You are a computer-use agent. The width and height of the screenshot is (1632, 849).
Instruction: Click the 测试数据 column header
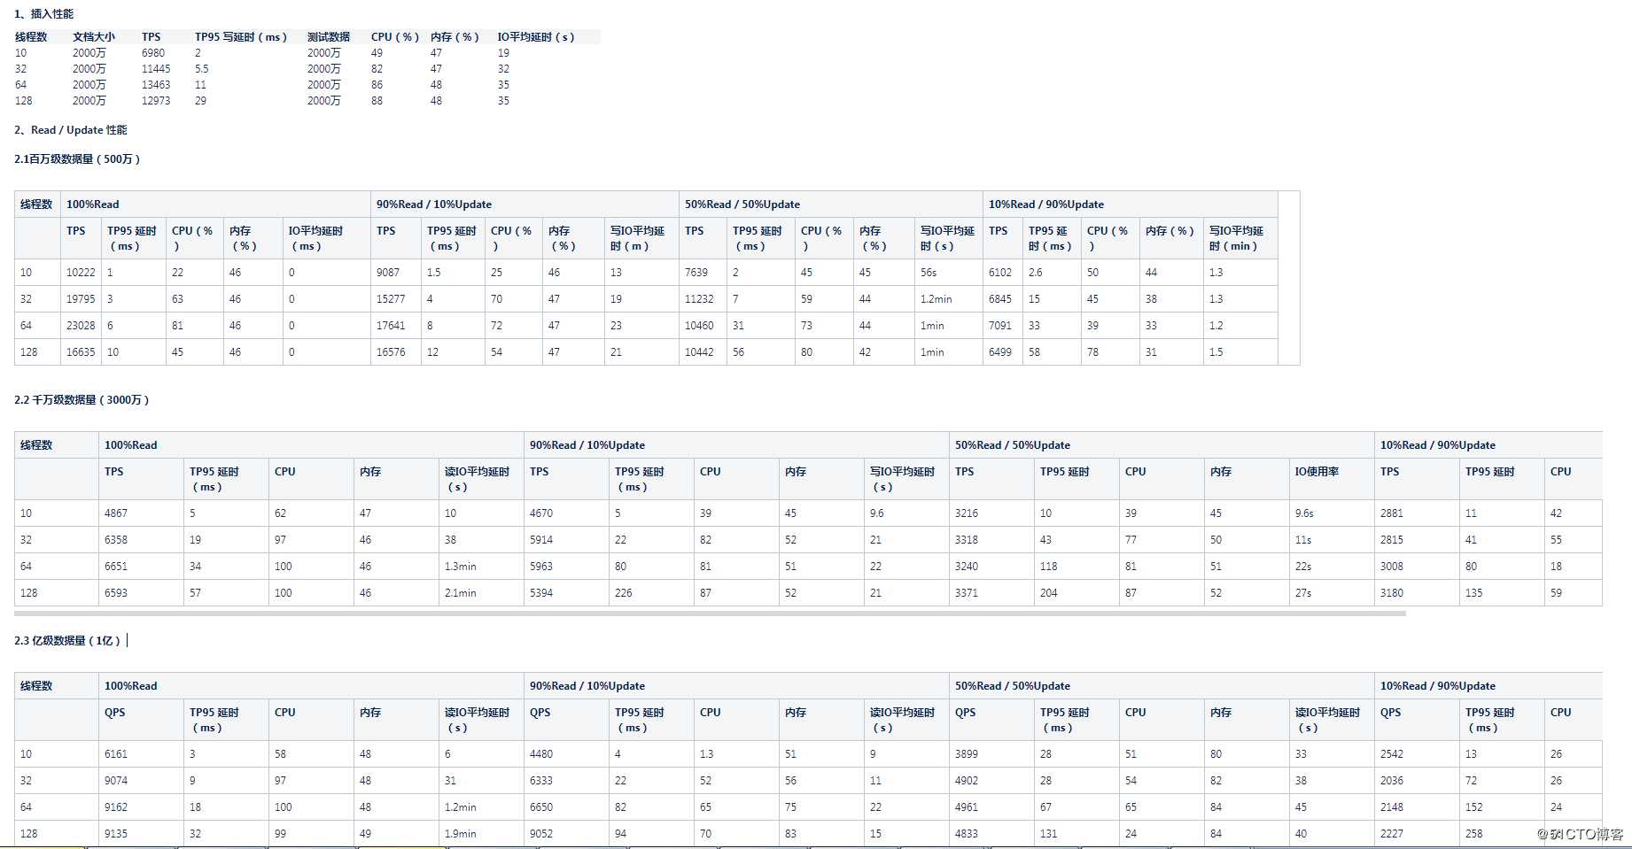[329, 37]
